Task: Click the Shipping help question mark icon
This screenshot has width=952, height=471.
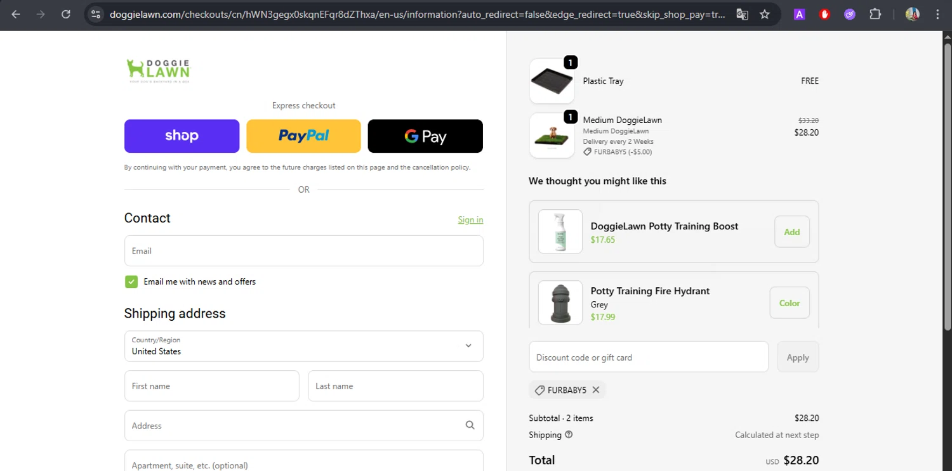Action: click(569, 435)
